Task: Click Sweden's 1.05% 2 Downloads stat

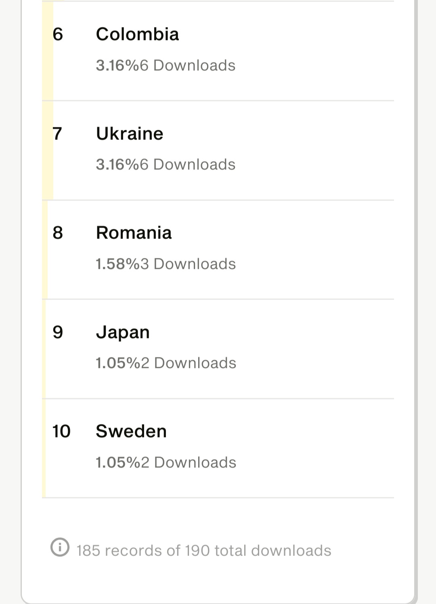Action: pyautogui.click(x=166, y=463)
